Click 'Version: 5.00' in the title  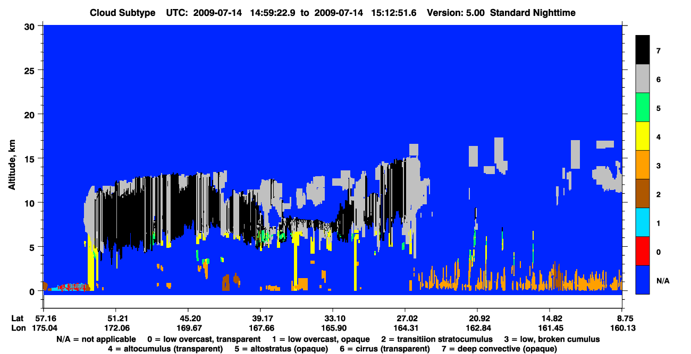tap(454, 13)
